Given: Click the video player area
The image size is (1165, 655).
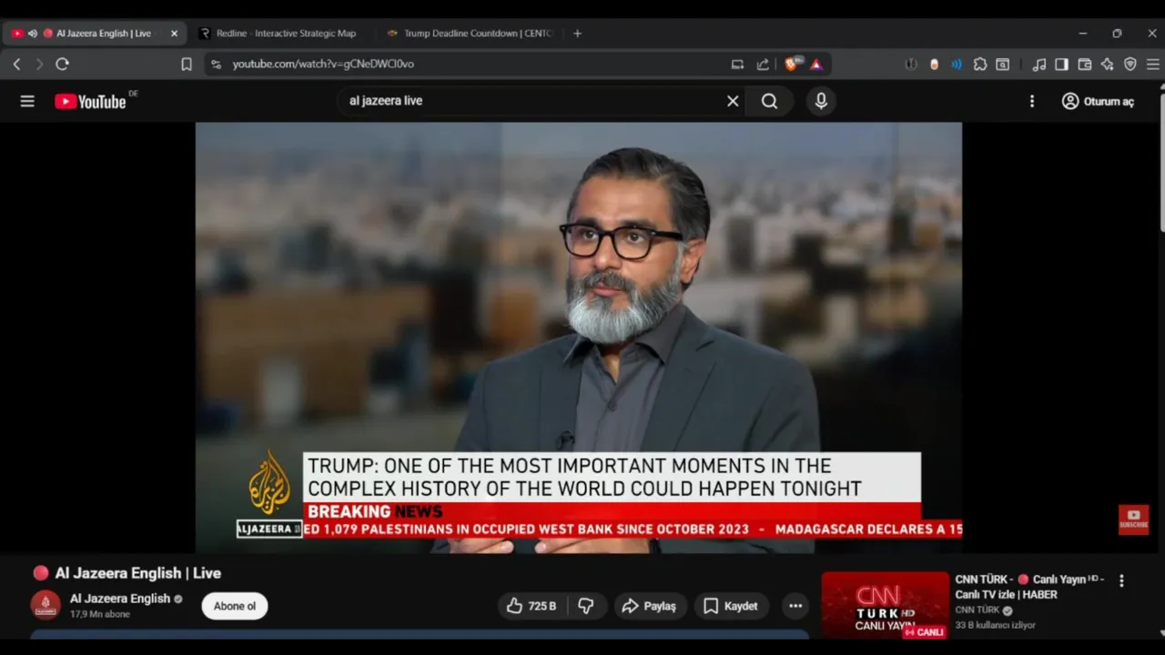Looking at the screenshot, I should (579, 338).
